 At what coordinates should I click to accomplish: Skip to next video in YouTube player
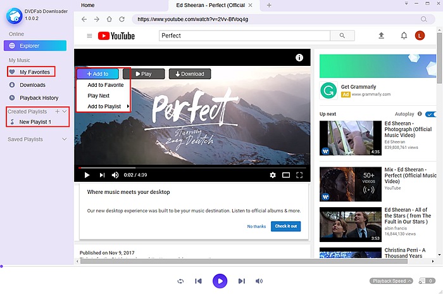click(102, 175)
